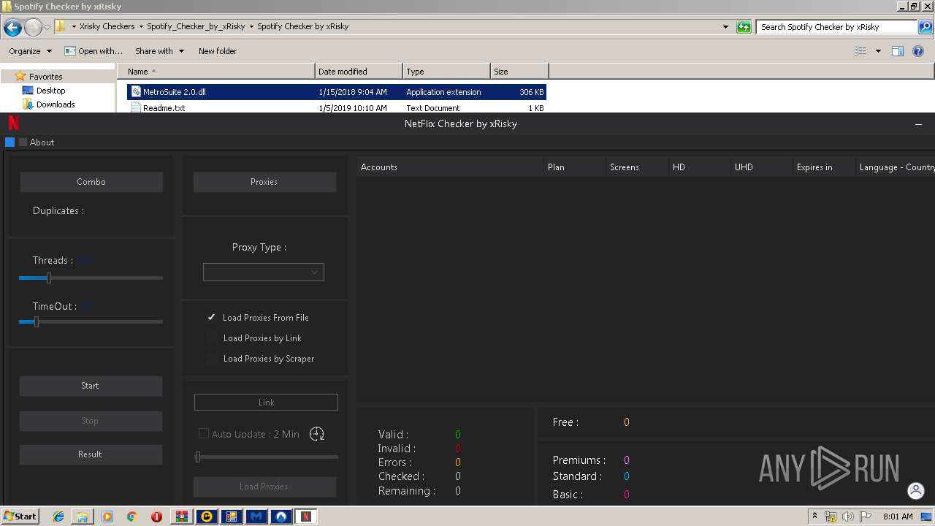This screenshot has height=526, width=935.
Task: Open the clock icon beside Auto Update
Action: 317,434
